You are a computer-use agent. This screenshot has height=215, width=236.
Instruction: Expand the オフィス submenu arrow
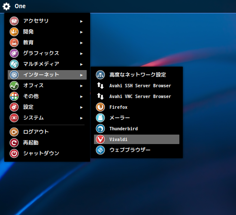[81, 86]
